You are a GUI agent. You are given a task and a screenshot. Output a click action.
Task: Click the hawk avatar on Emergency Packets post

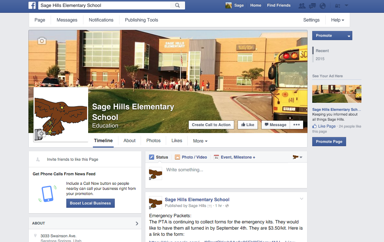pos(156,203)
